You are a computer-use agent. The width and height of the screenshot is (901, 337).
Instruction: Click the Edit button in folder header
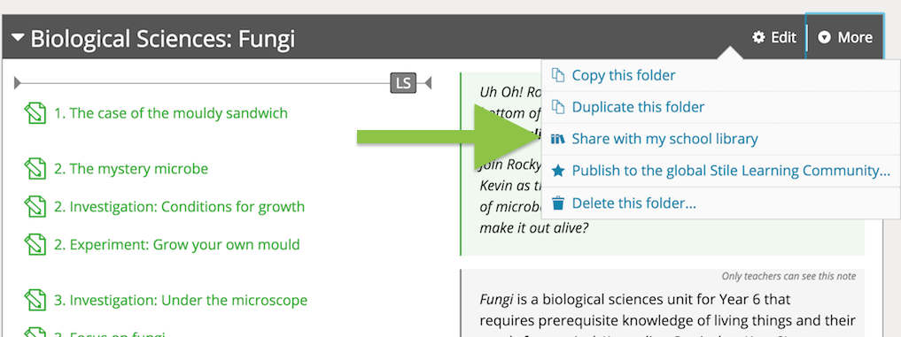coord(774,37)
